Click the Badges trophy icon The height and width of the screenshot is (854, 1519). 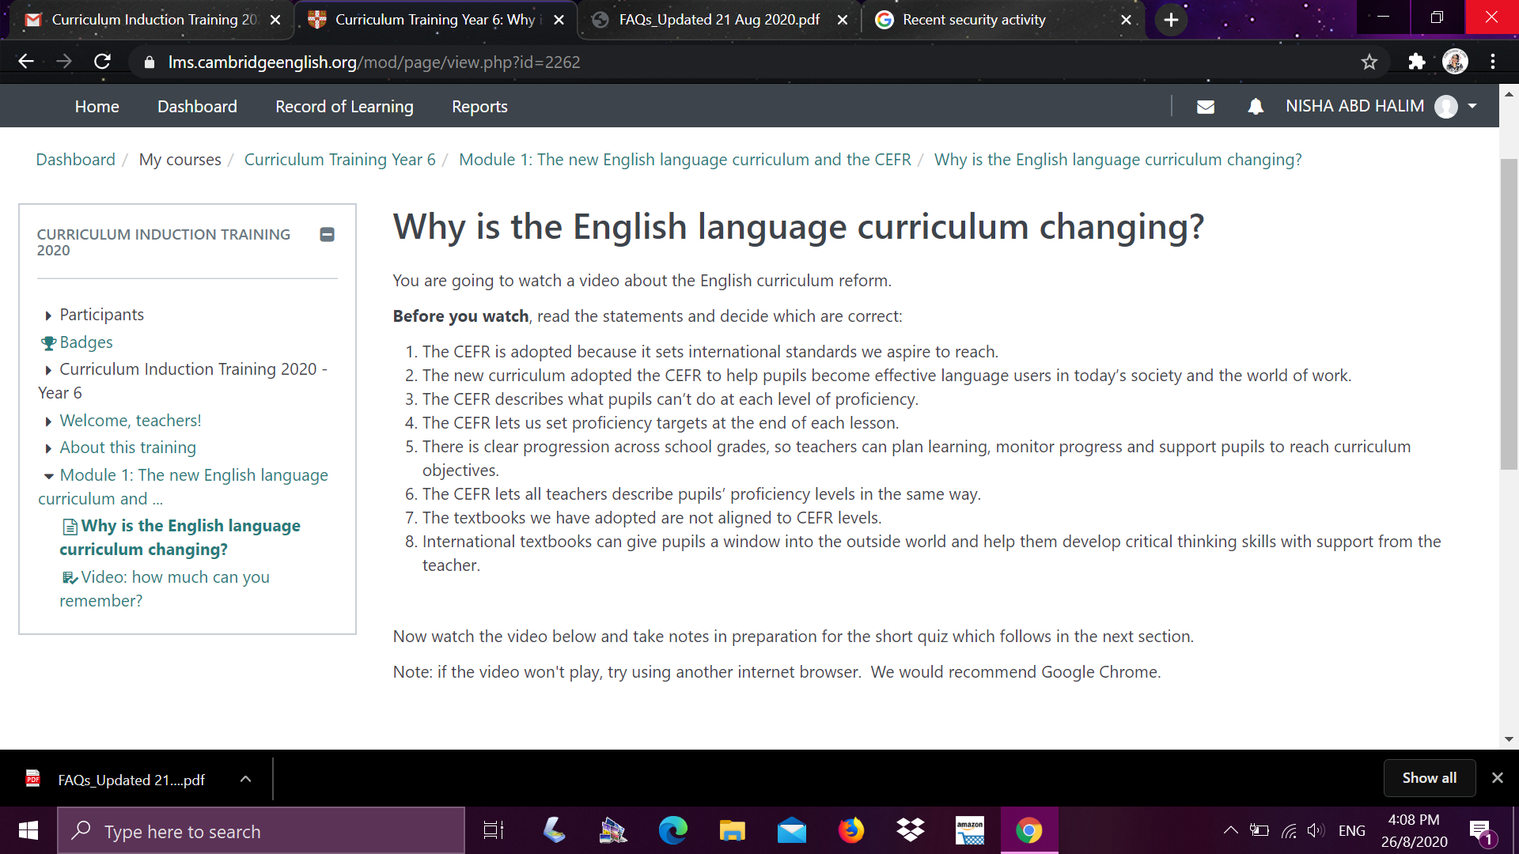coord(48,343)
